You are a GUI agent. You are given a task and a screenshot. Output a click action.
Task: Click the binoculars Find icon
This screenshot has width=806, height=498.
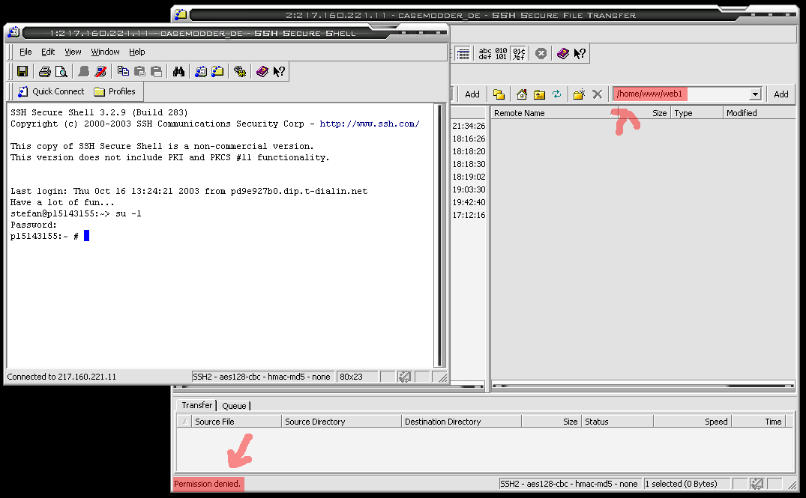[178, 72]
